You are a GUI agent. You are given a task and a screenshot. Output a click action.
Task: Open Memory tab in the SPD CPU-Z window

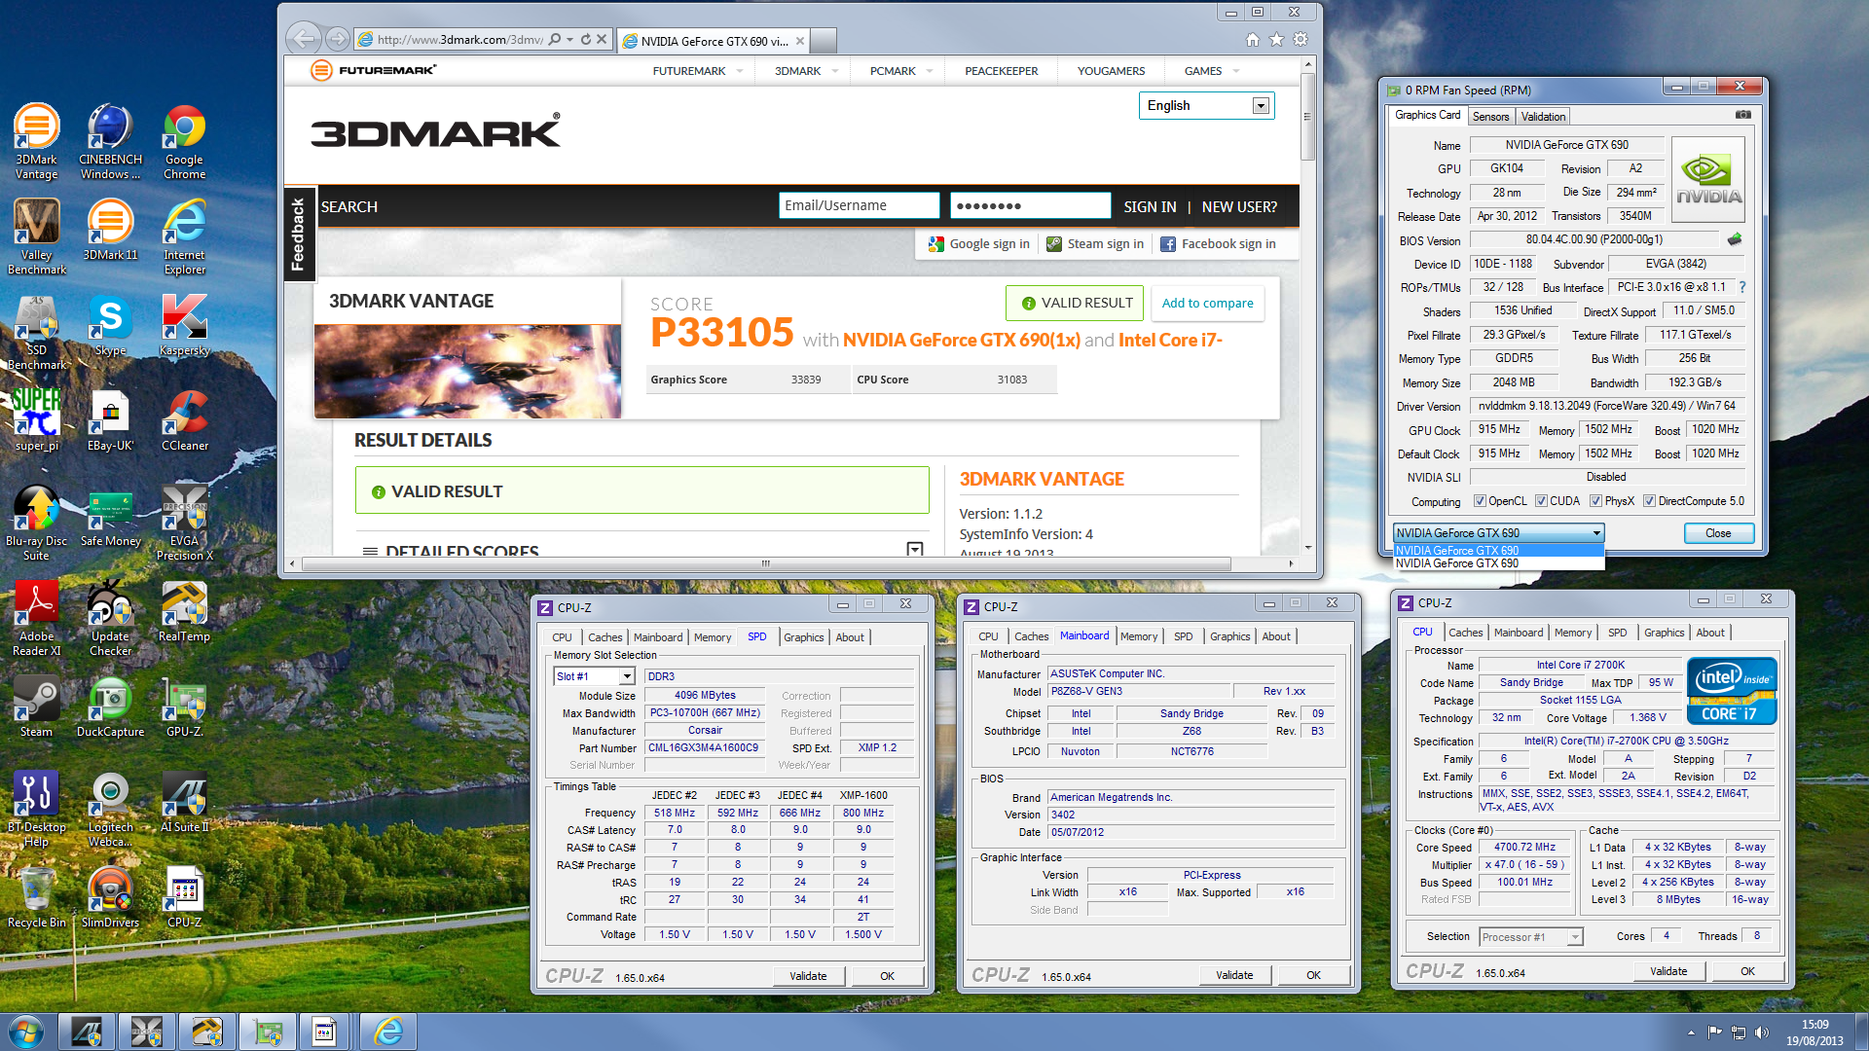(712, 637)
